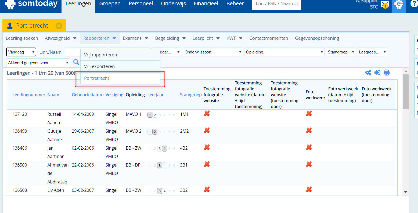418x213 pixels.
Task: Open the table column settings gears icon
Action: tap(368, 73)
